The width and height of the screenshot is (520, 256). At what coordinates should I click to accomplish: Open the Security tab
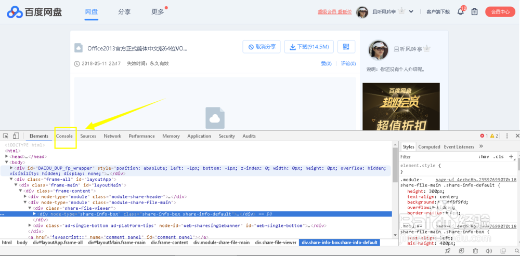(227, 136)
